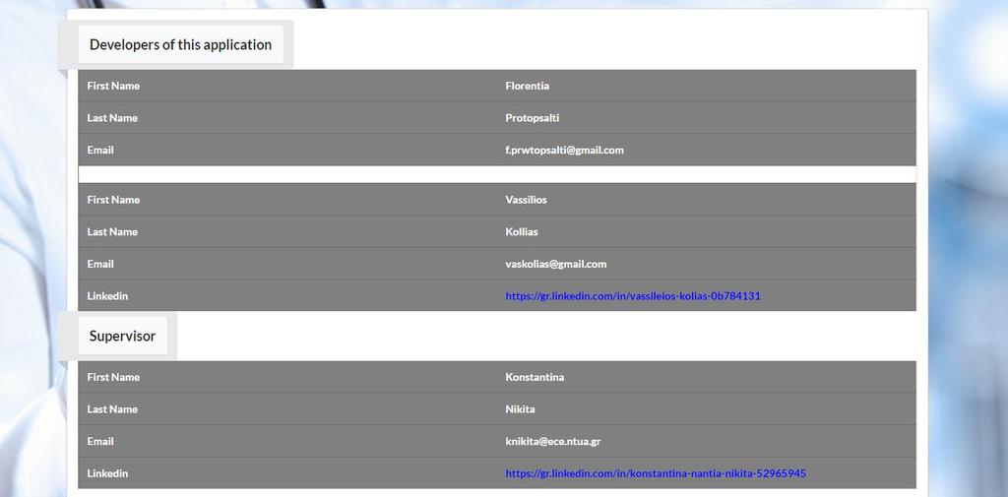
Task: Open Vassilios Kollias's LinkedIn profile link
Action: click(x=633, y=296)
